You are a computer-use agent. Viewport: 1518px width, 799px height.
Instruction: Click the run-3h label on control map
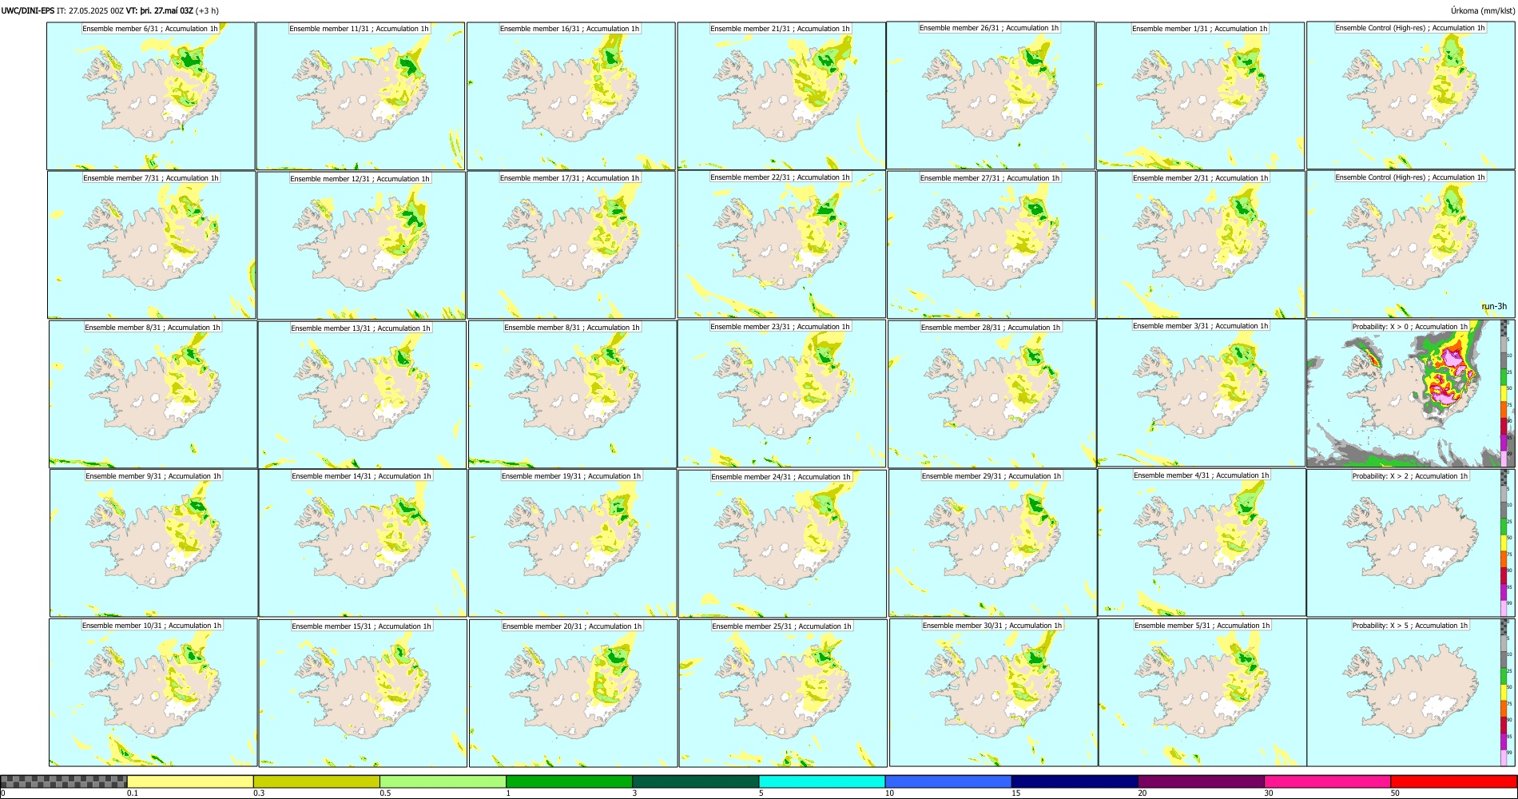tap(1493, 307)
